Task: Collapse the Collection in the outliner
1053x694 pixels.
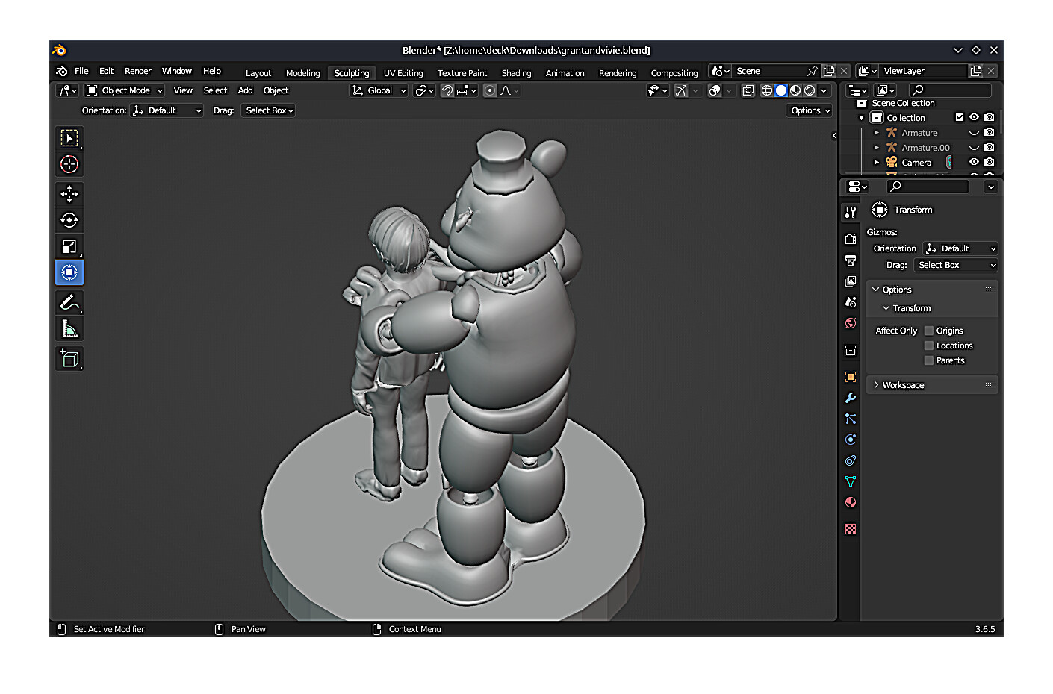Action: pos(861,118)
